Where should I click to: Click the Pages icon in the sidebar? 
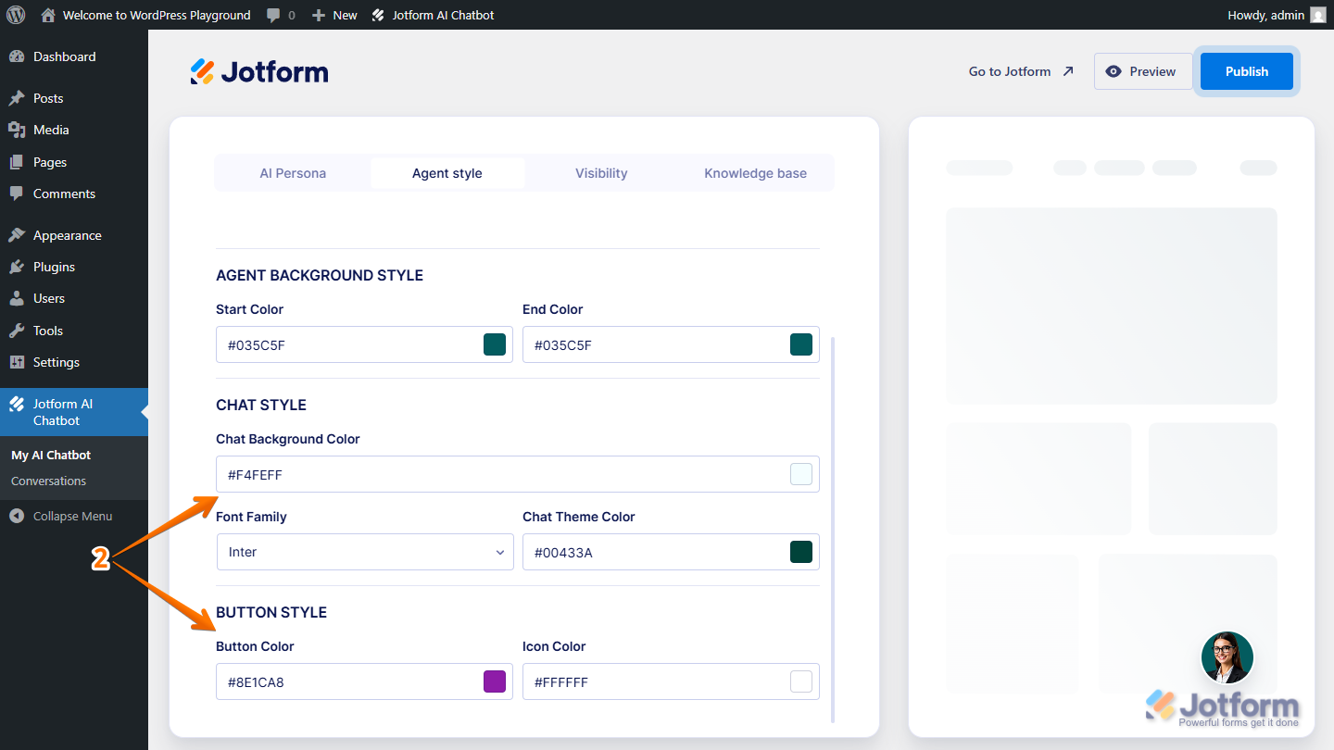click(17, 162)
